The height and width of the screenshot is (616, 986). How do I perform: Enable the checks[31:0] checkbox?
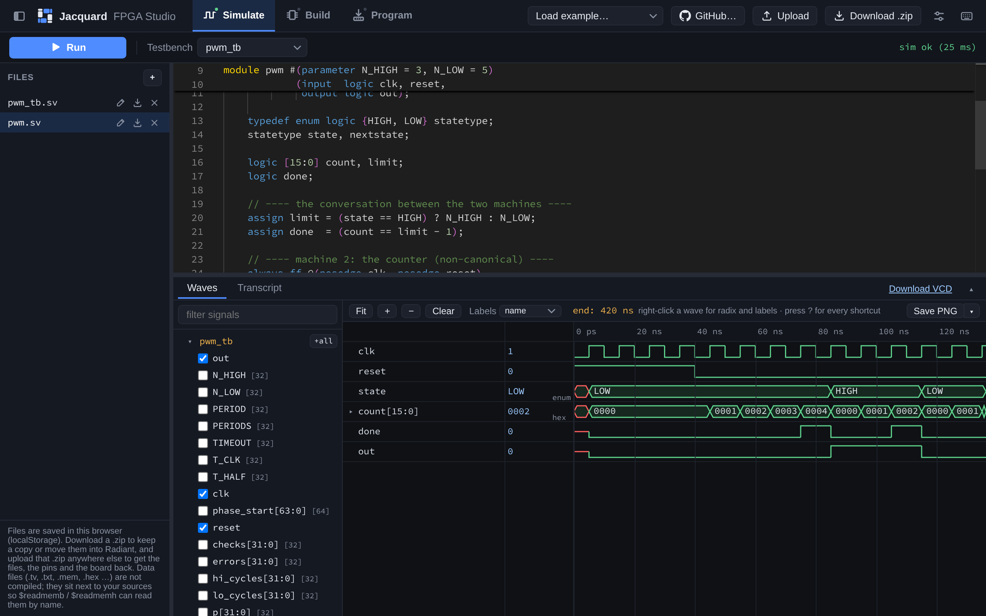point(203,545)
